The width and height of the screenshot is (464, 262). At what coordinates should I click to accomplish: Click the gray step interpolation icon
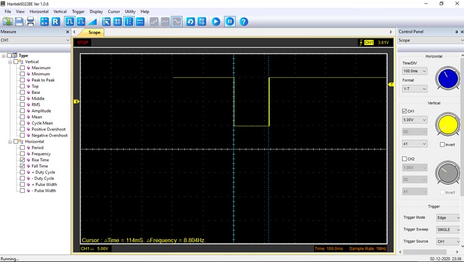154,22
